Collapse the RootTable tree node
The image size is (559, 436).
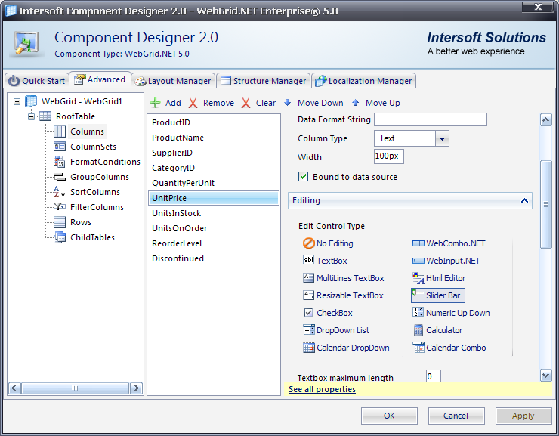tap(32, 116)
